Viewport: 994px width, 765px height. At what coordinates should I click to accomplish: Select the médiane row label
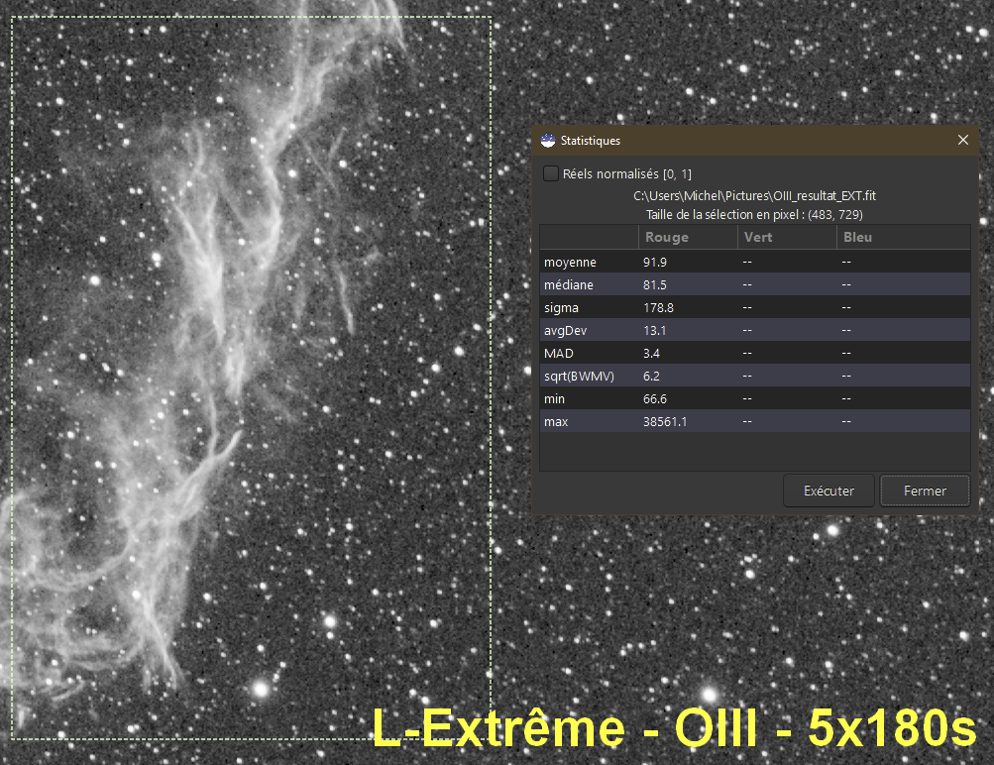tap(569, 284)
